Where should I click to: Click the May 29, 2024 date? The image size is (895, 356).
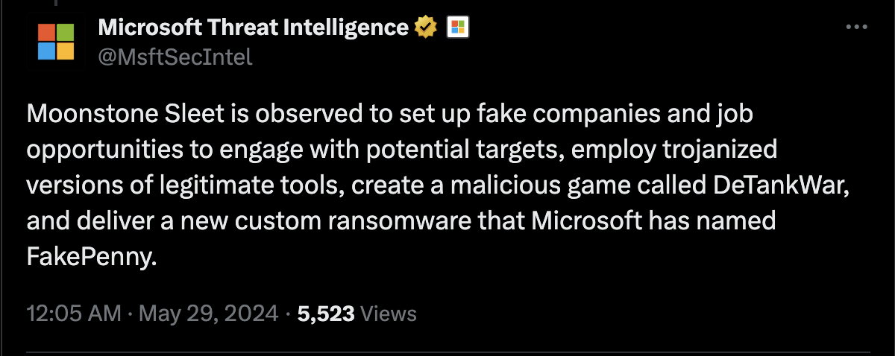207,313
